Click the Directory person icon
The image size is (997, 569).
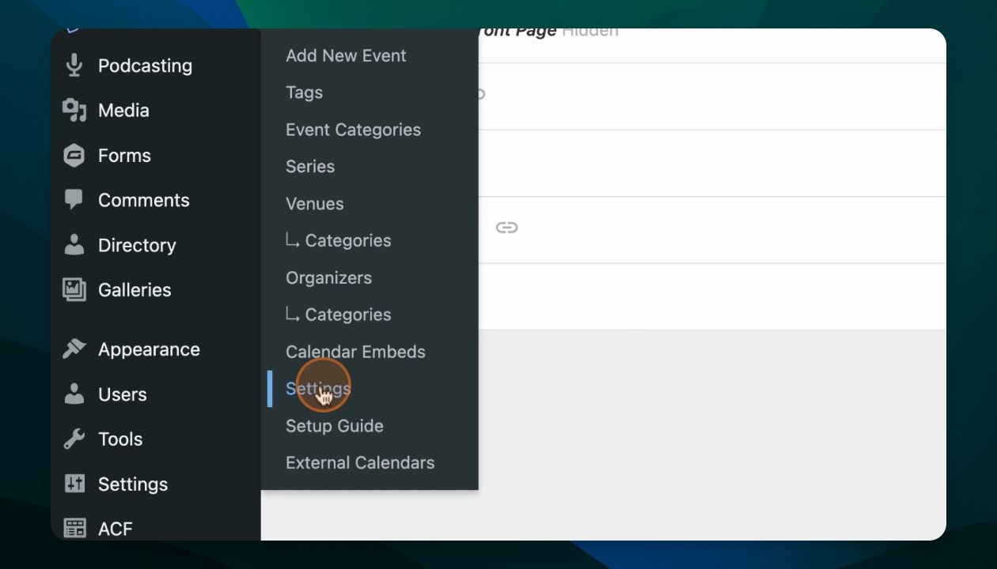(x=74, y=245)
